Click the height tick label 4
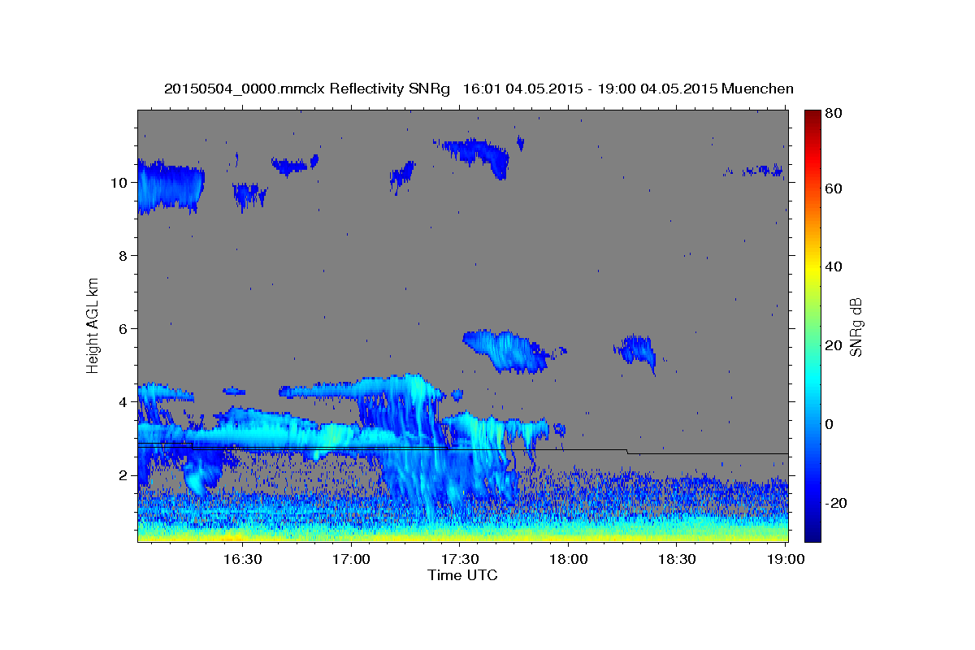This screenshot has height=650, width=975. tap(124, 402)
